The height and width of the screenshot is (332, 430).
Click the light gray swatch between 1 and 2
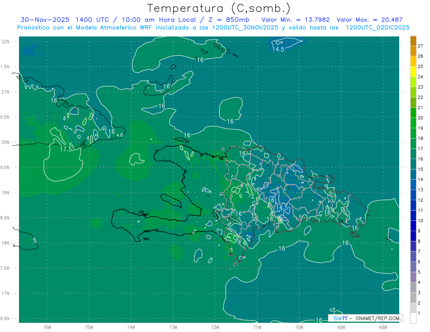[413, 308]
